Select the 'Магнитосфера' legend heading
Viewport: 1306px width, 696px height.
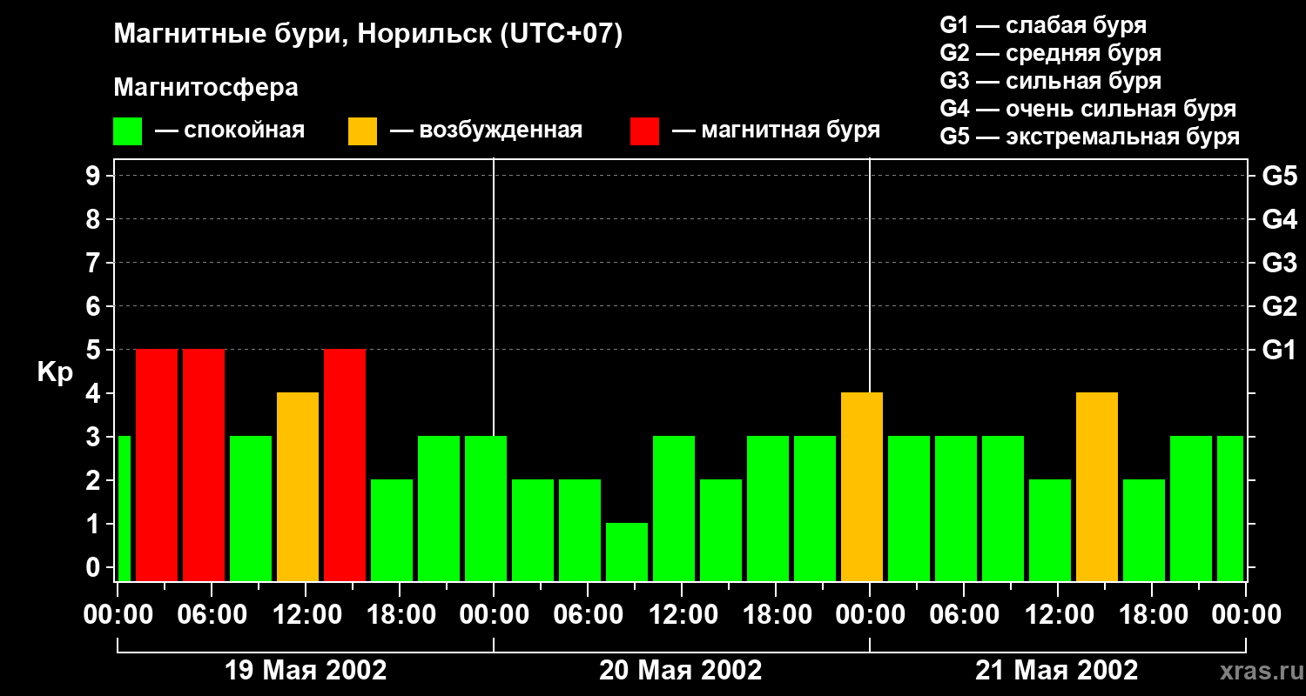click(206, 88)
